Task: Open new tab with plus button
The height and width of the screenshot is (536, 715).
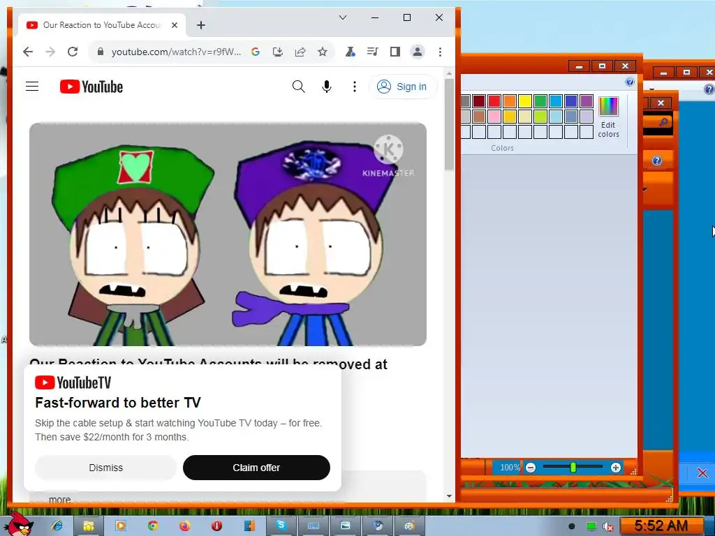Action: coord(201,25)
